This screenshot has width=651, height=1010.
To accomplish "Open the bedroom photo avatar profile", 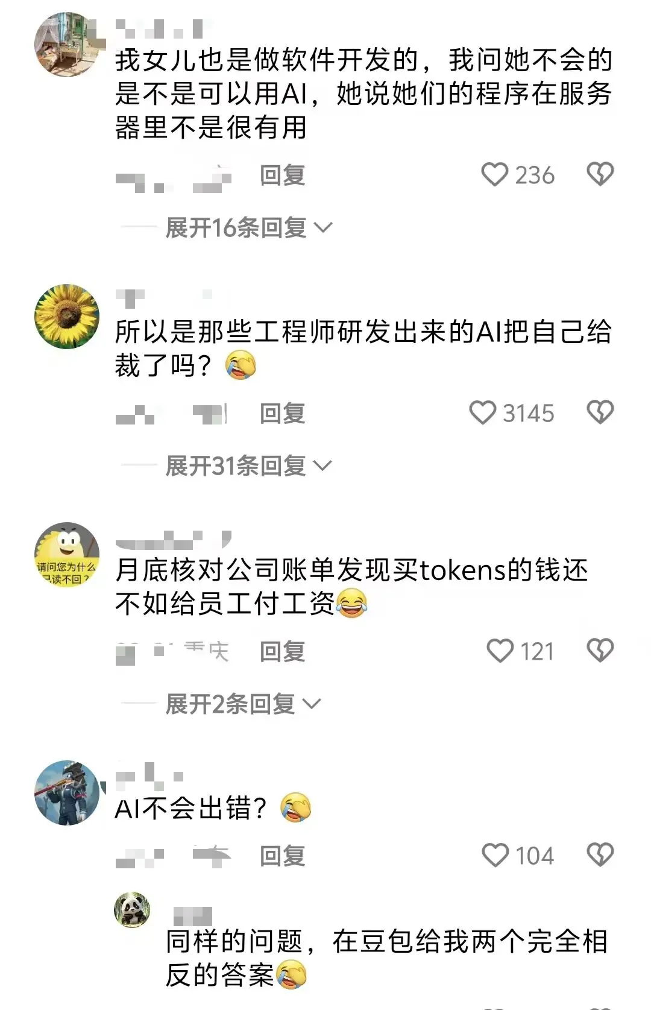I will (67, 45).
